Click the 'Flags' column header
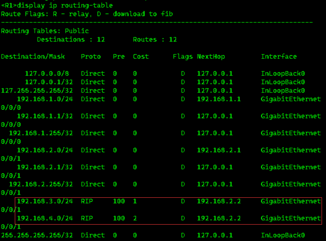The width and height of the screenshot is (326, 241). tap(183, 56)
